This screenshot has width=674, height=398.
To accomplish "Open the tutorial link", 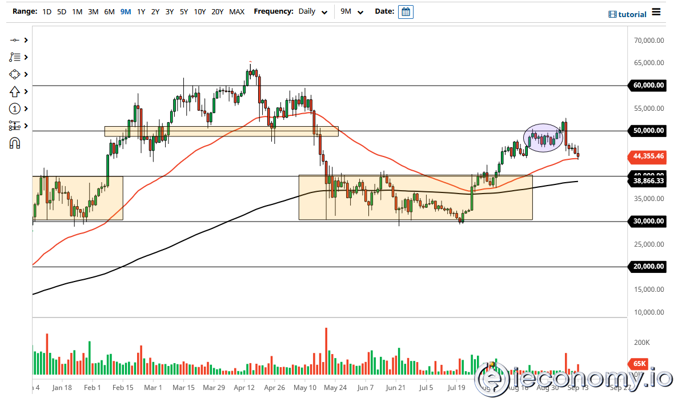I will 627,14.
